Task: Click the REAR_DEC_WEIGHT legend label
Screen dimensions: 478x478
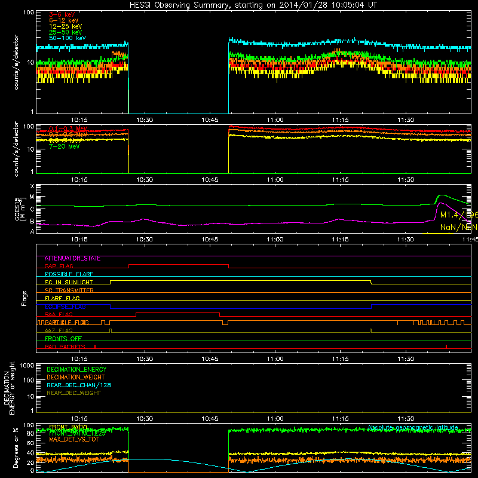Action: pos(73,393)
